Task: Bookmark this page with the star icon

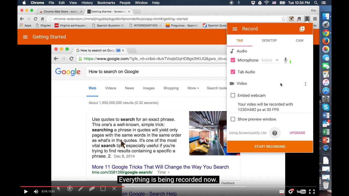Action: (x=284, y=19)
